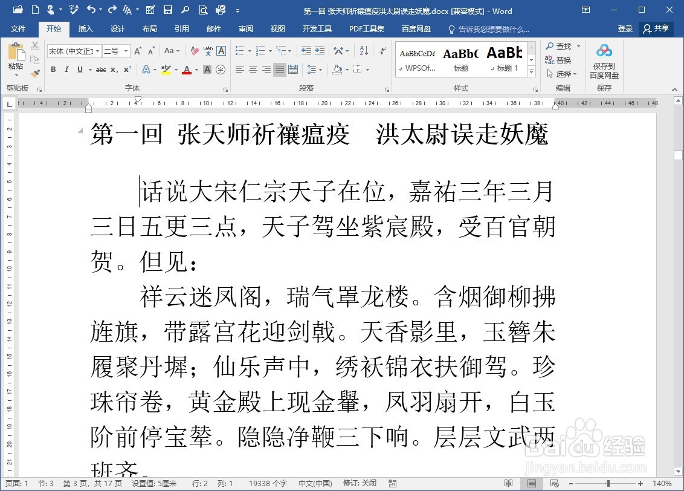Screen dimensions: 684x491
Task: Open Font dialog launcher
Action: 225,89
